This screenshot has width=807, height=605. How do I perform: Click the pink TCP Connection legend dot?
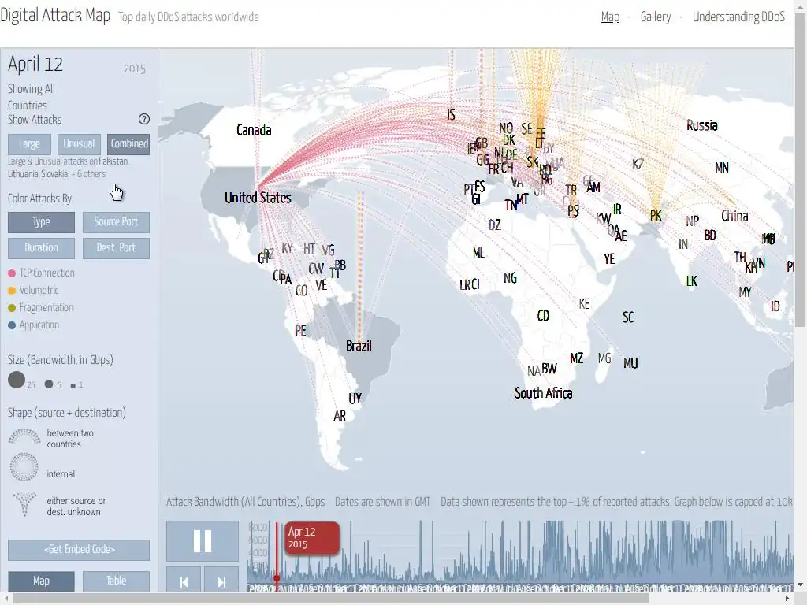coord(12,273)
